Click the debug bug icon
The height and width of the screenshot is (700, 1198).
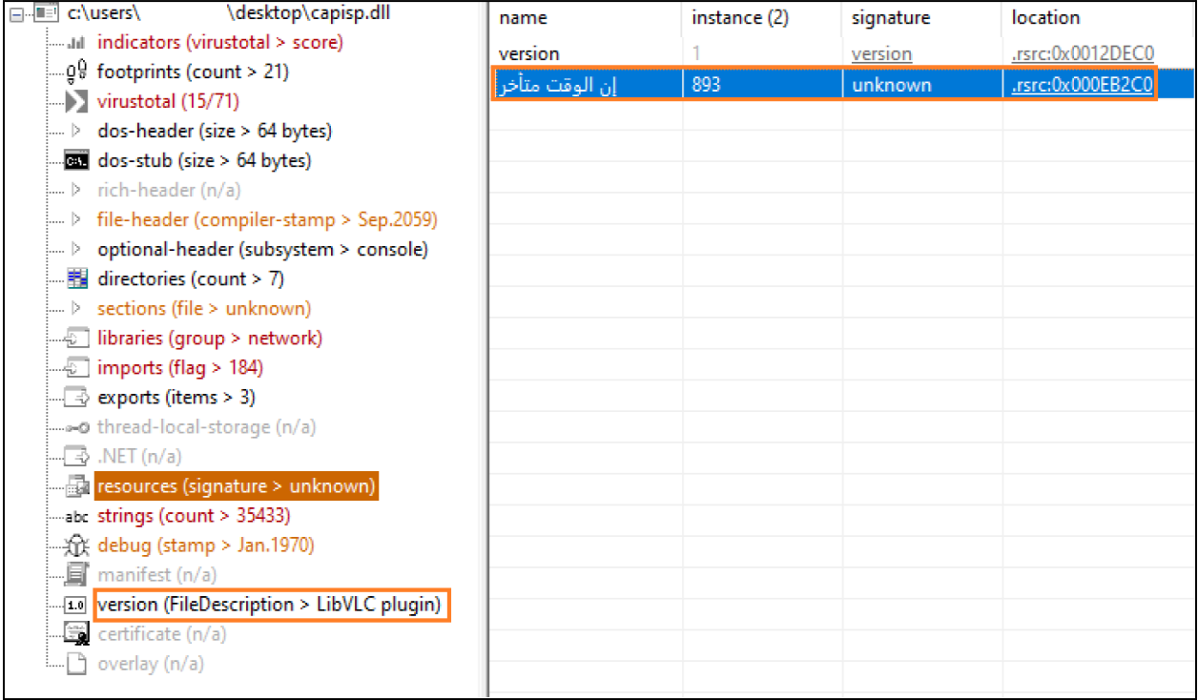click(x=77, y=546)
